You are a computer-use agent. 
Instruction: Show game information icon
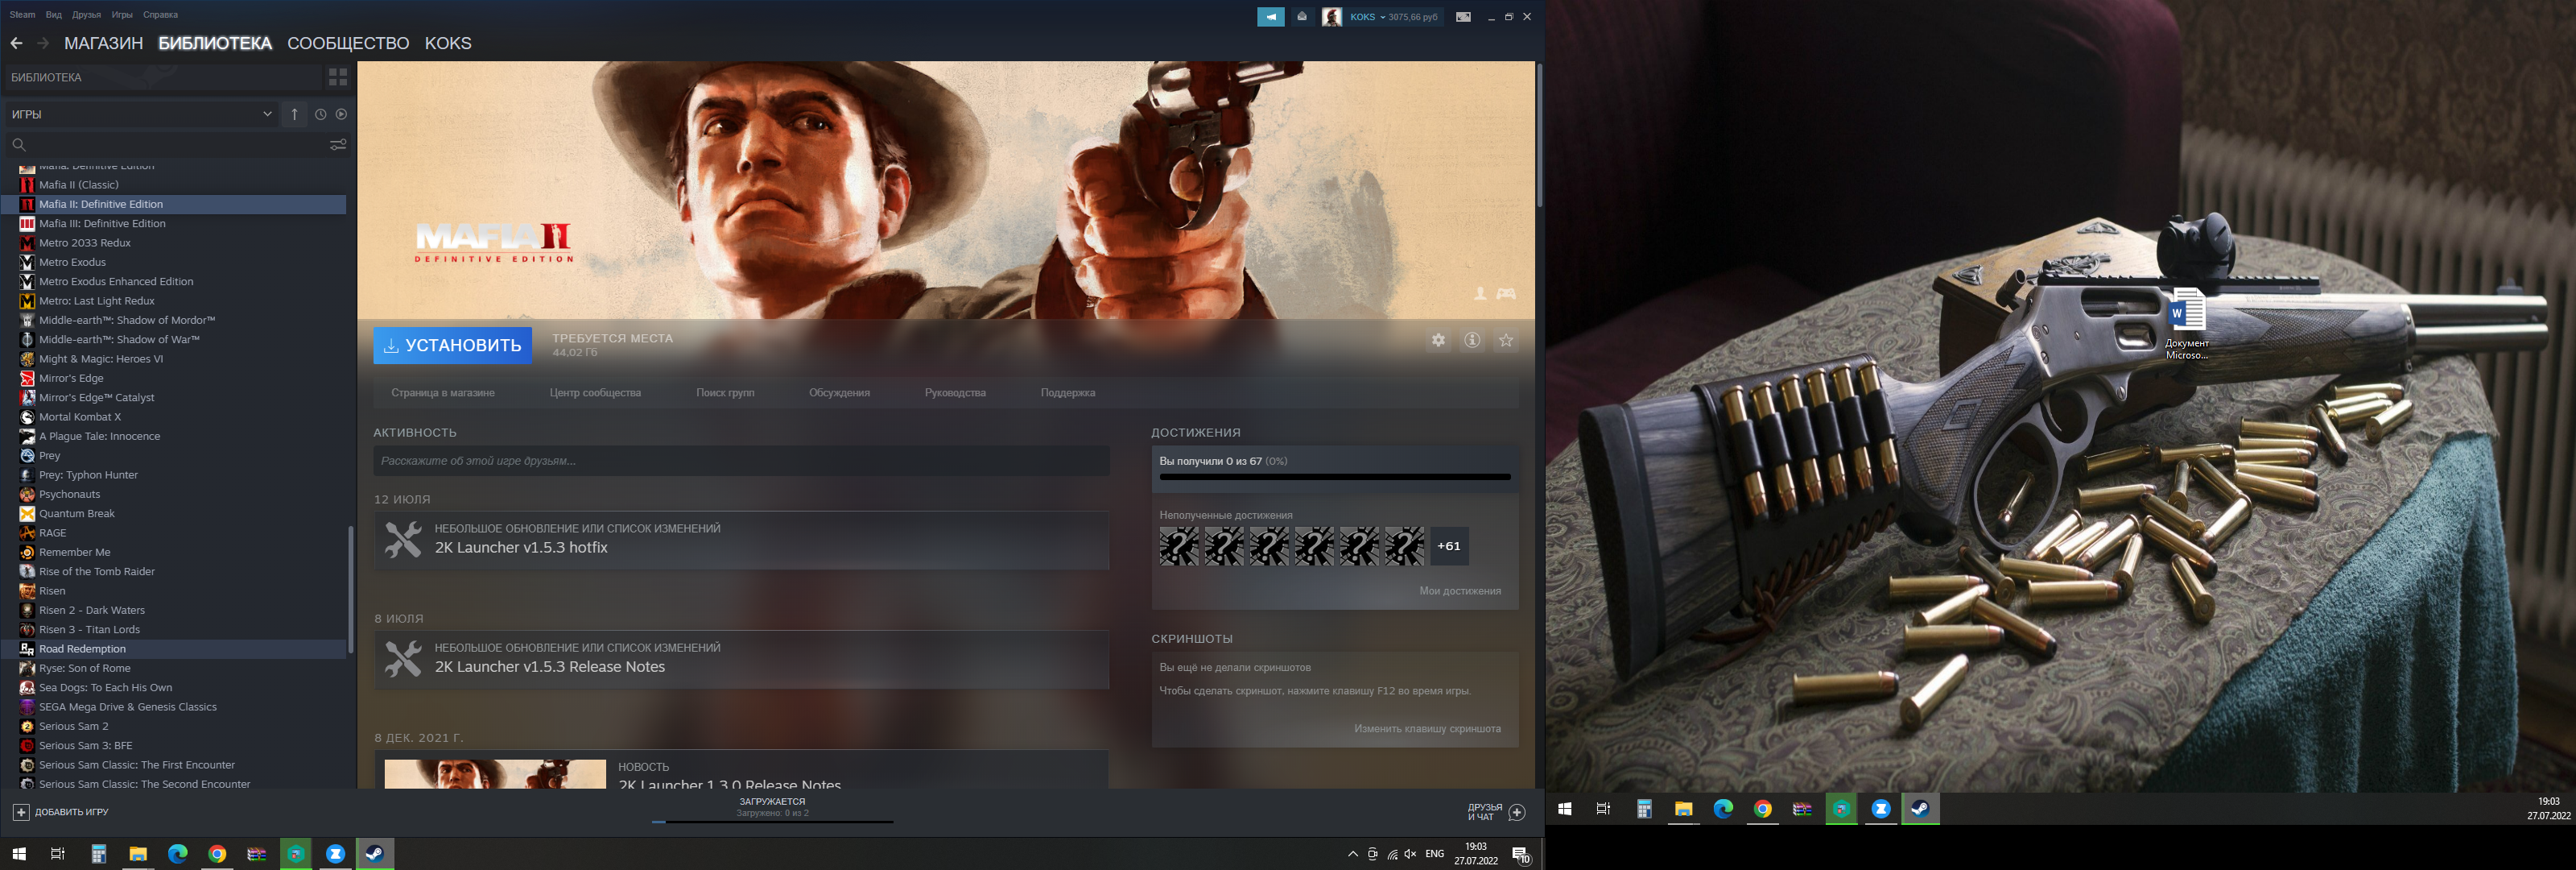[x=1472, y=341]
